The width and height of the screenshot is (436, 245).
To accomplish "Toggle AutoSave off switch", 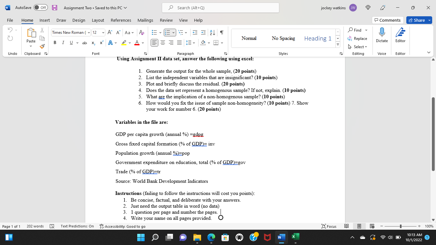I will point(40,7).
